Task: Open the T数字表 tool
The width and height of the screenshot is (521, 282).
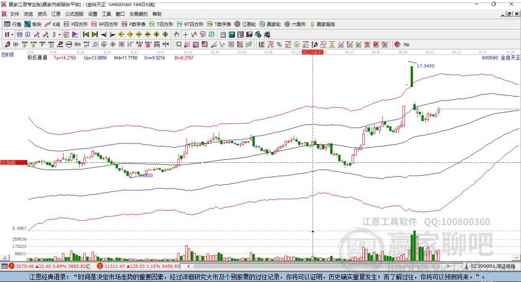Action: pyautogui.click(x=219, y=24)
